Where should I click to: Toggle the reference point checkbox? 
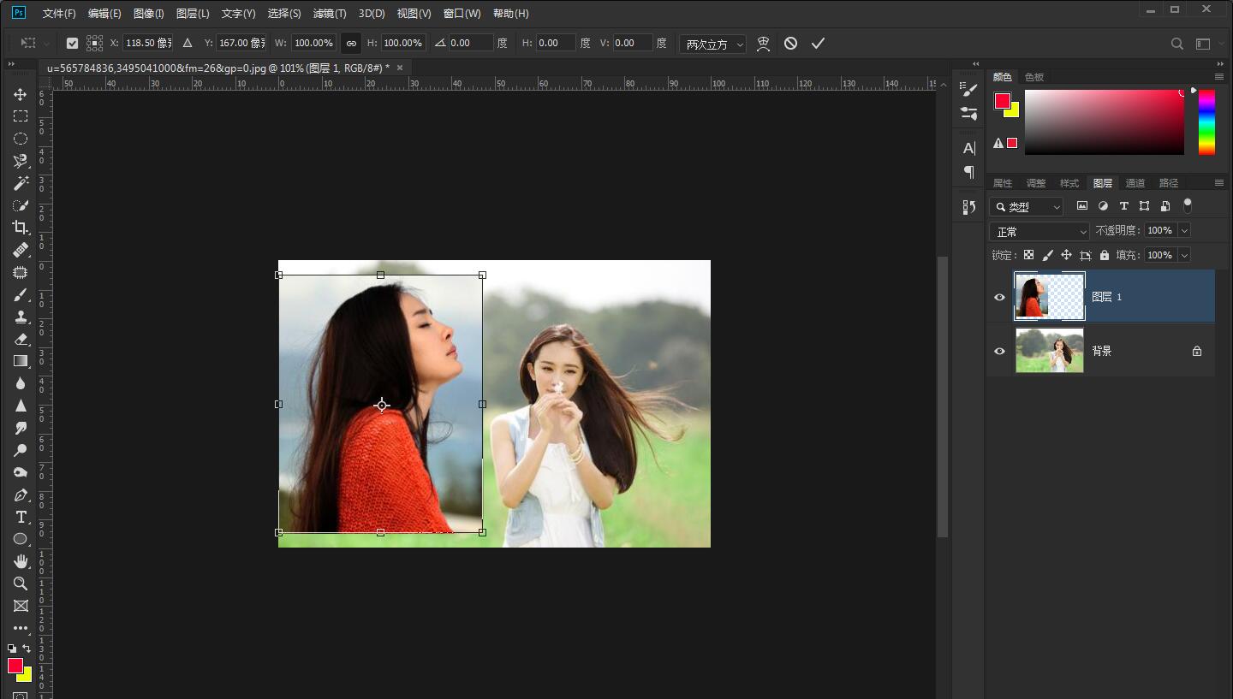[72, 43]
